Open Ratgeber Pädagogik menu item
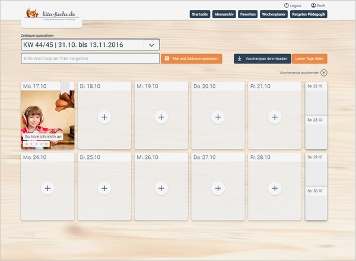The image size is (356, 261). coord(309,14)
